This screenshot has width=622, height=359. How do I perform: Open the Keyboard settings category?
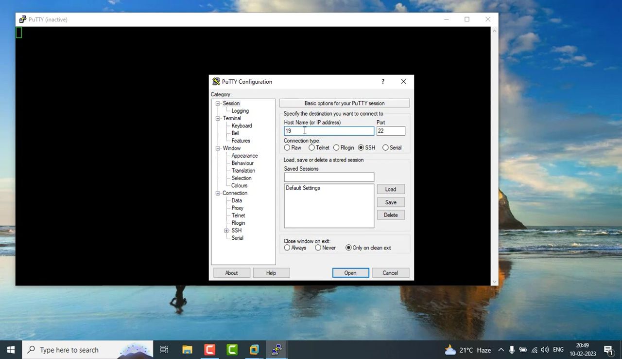coord(242,126)
